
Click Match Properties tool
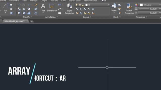[129, 9]
